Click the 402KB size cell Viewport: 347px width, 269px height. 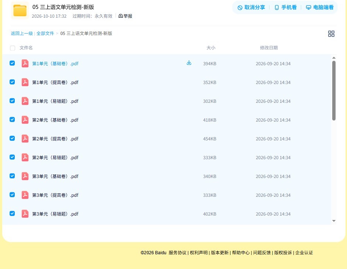click(x=210, y=214)
